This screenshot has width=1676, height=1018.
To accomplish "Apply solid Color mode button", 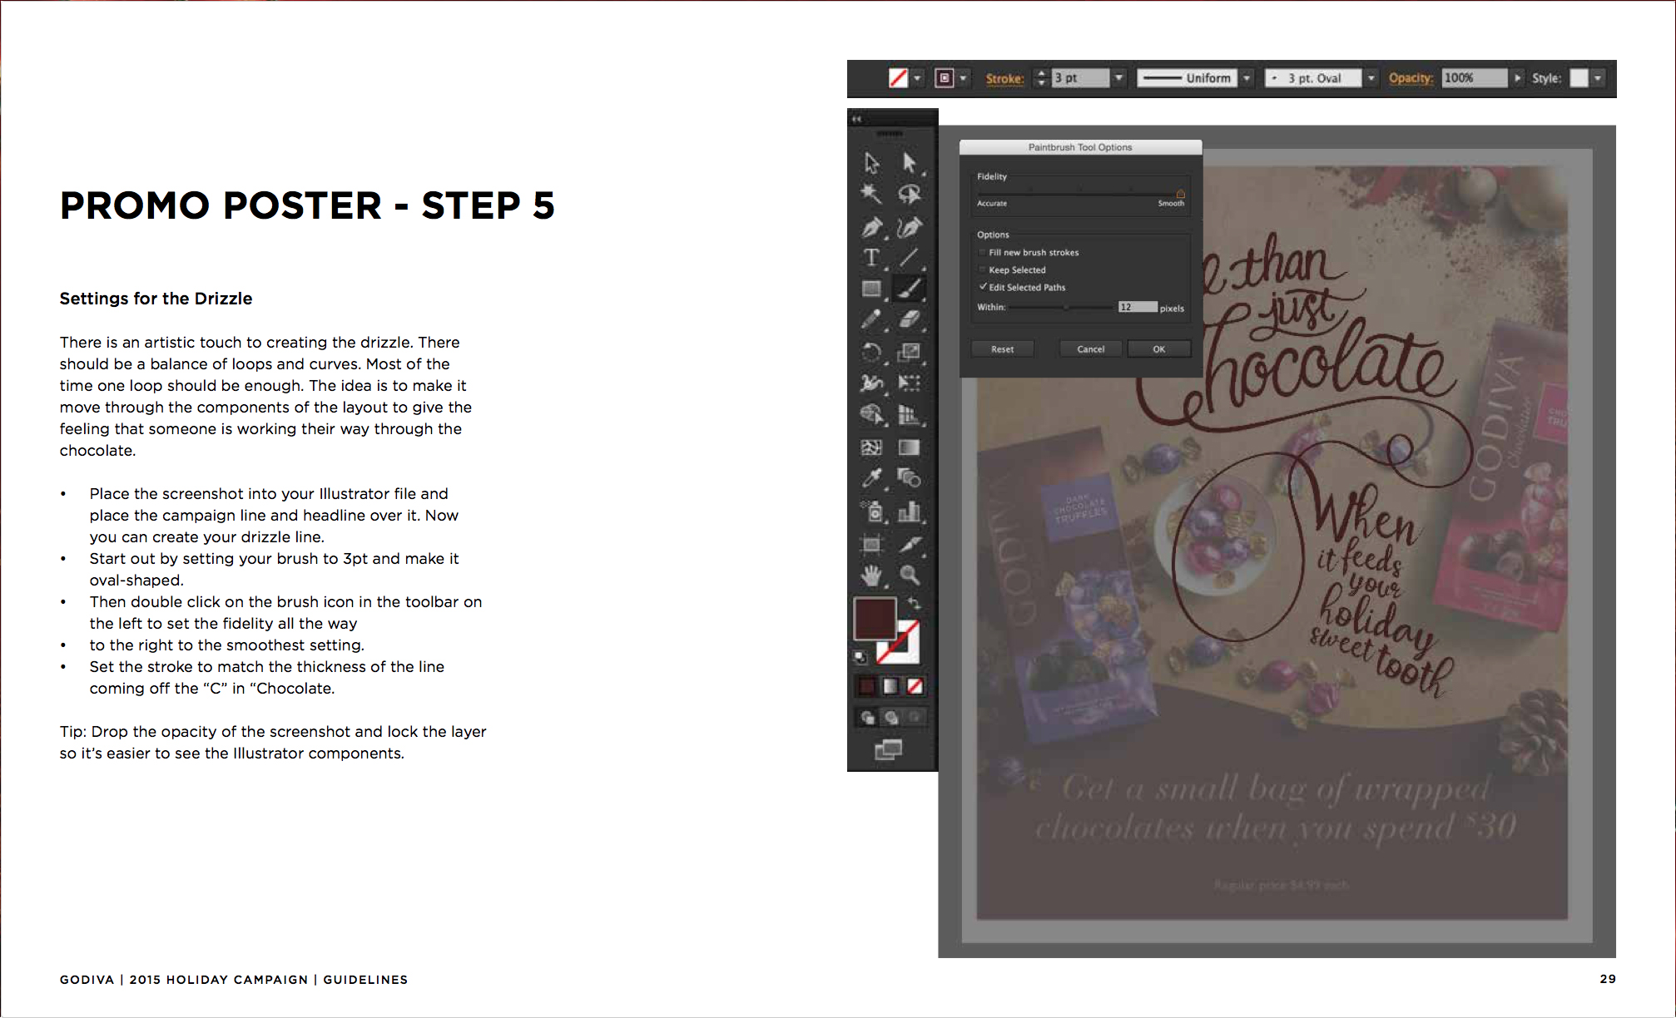I will click(x=867, y=686).
